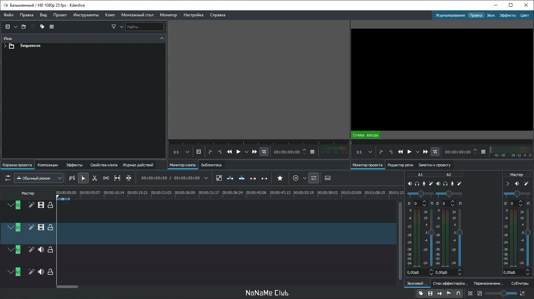Viewport: 534px width, 299px height.
Task: Click the mixer toggle button in timeline toolbar
Action: click(x=314, y=178)
